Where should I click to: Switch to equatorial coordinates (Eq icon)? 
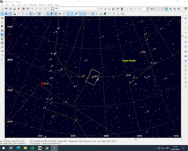point(2,31)
